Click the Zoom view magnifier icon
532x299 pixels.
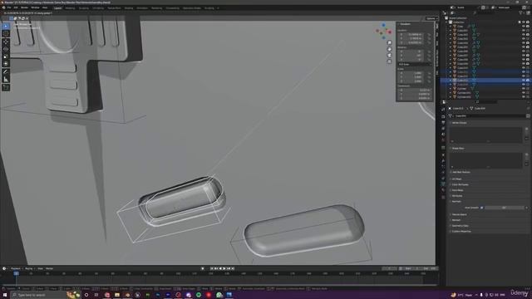[390, 42]
